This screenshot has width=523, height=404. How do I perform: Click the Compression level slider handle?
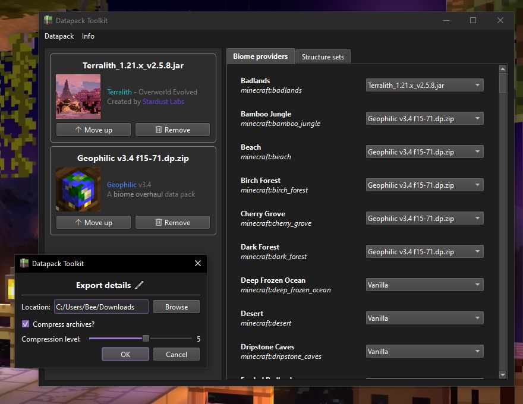pos(146,338)
